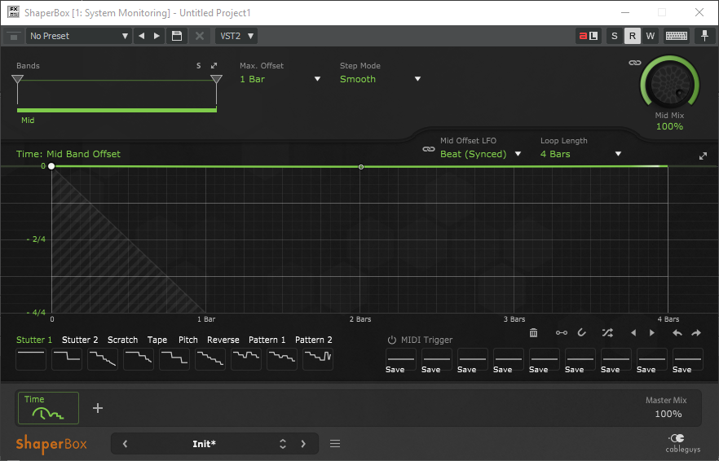Select the Tape category

pyautogui.click(x=157, y=340)
